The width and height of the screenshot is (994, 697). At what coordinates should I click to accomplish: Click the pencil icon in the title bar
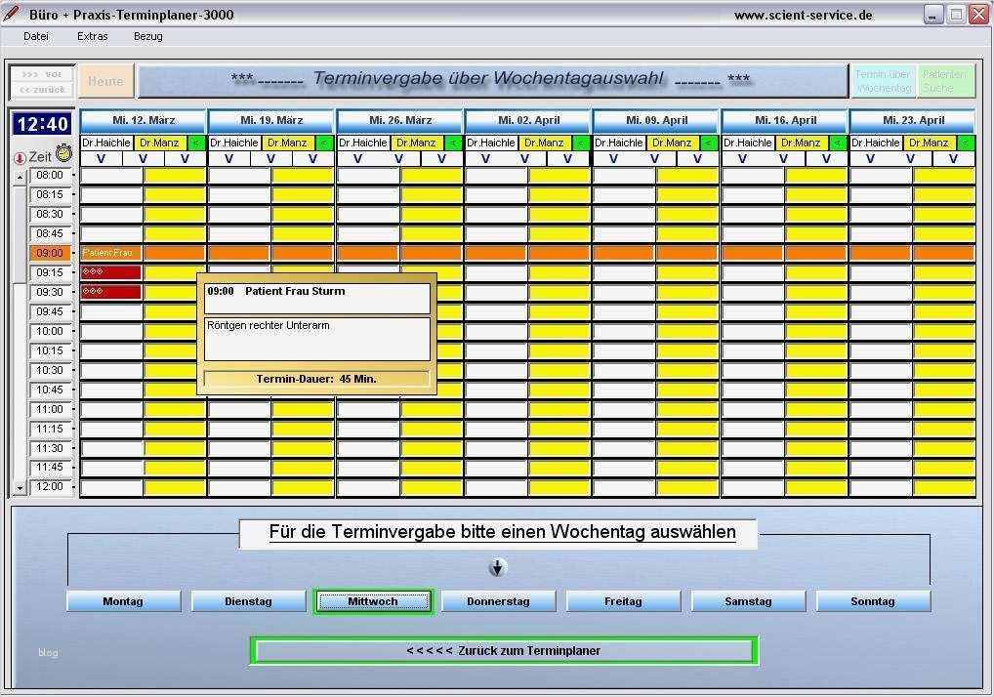tap(13, 14)
